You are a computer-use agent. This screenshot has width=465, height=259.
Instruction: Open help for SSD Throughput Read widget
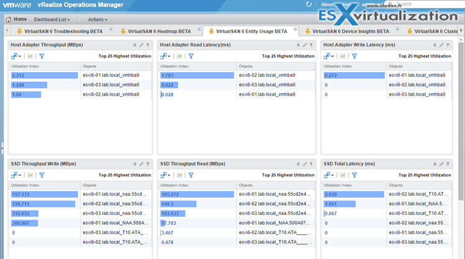(x=311, y=164)
